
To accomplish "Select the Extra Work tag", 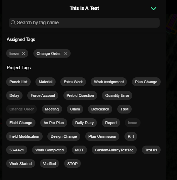I will point(73,82).
